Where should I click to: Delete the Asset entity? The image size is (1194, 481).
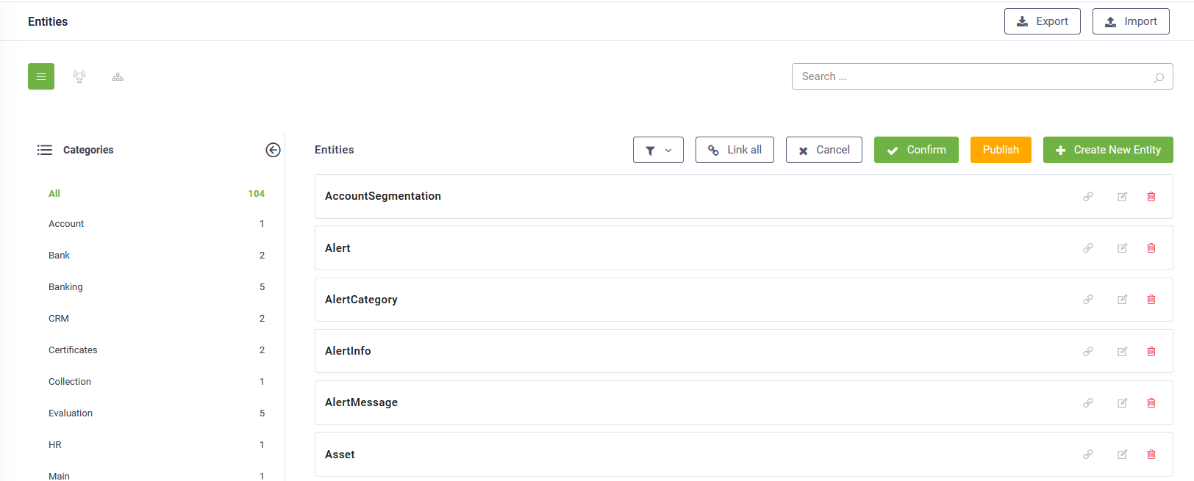1151,455
